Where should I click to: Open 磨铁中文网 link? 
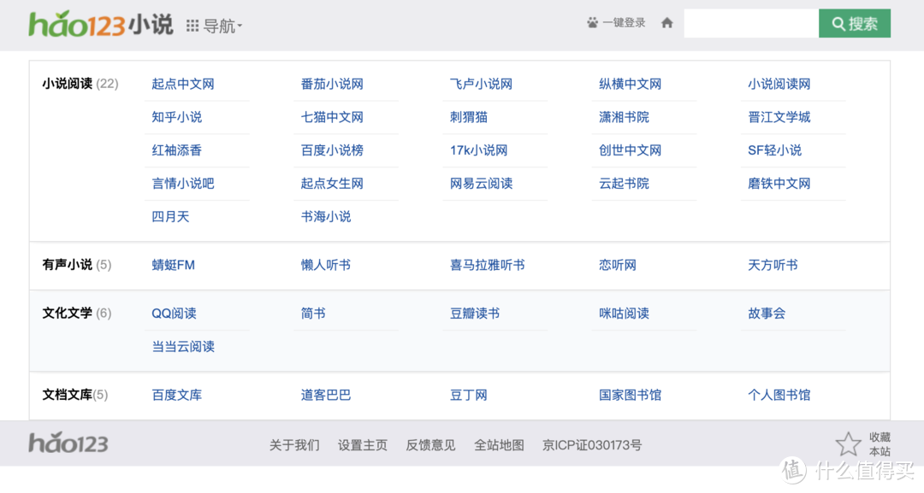click(779, 184)
